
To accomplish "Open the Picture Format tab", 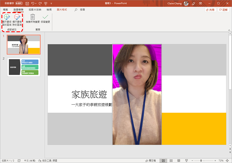I will 62,10.
